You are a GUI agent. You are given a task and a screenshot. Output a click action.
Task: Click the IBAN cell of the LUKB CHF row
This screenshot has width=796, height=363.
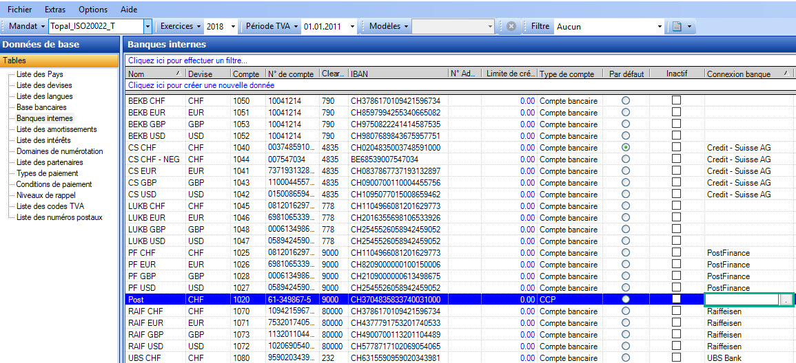tap(395, 206)
